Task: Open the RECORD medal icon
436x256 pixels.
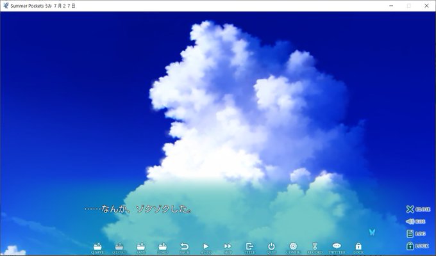Action: [x=315, y=248]
